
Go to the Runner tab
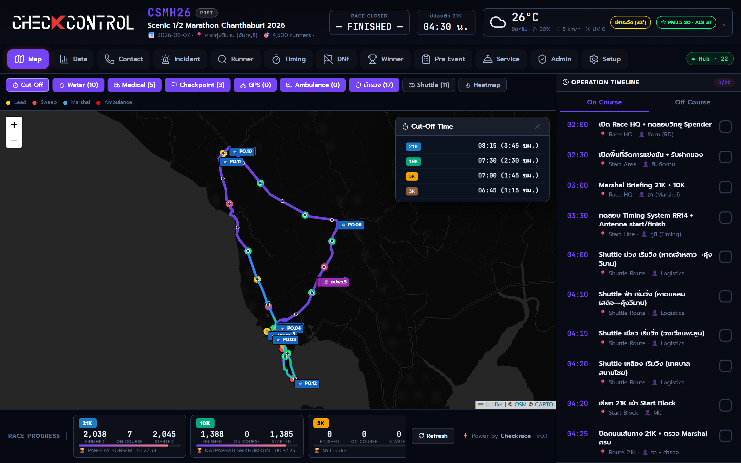[235, 59]
